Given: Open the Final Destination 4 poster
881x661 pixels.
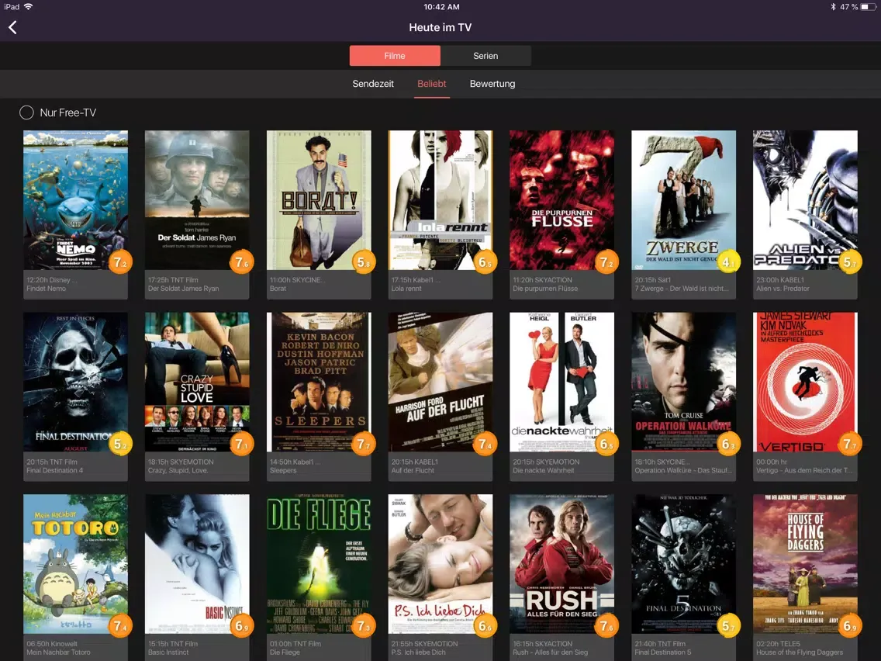Looking at the screenshot, I should click(x=75, y=382).
